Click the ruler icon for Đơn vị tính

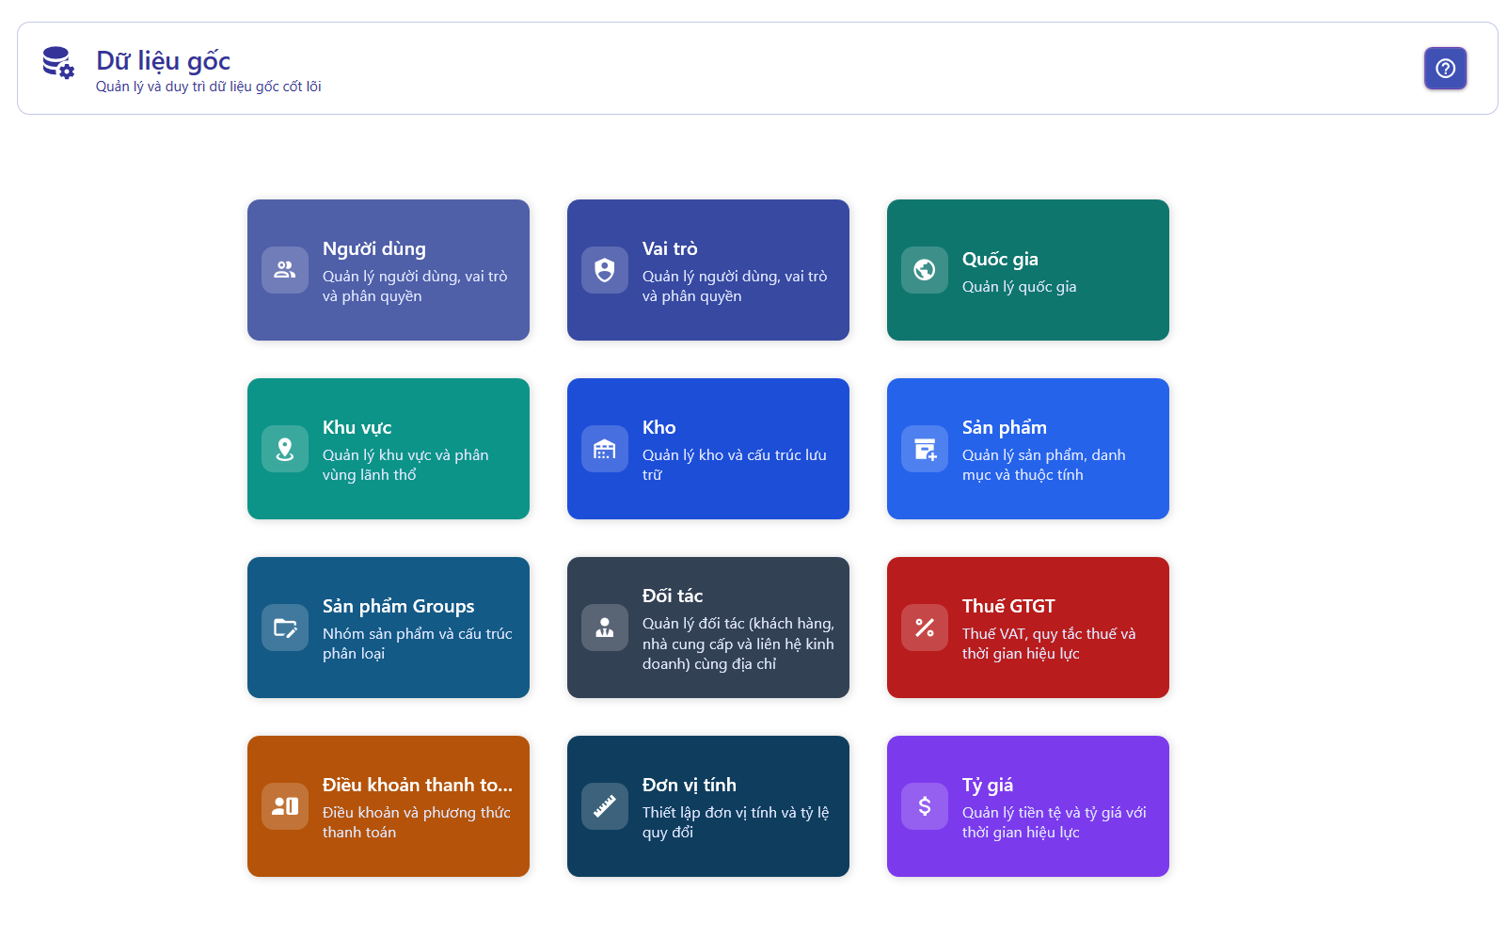[x=605, y=806]
